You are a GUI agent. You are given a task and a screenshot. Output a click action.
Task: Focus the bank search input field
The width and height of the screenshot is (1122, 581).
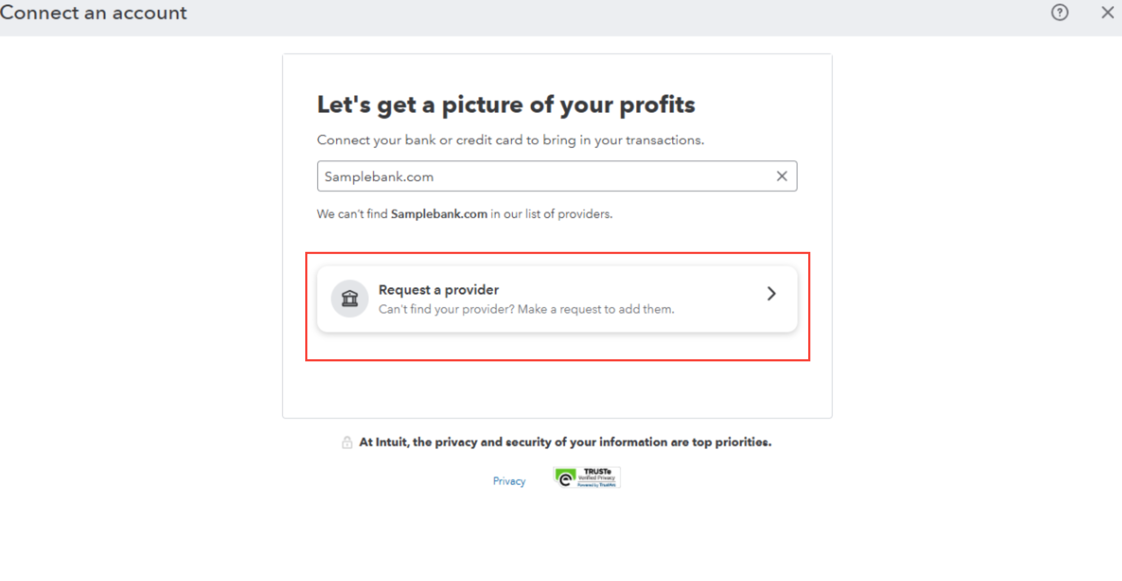click(x=544, y=176)
